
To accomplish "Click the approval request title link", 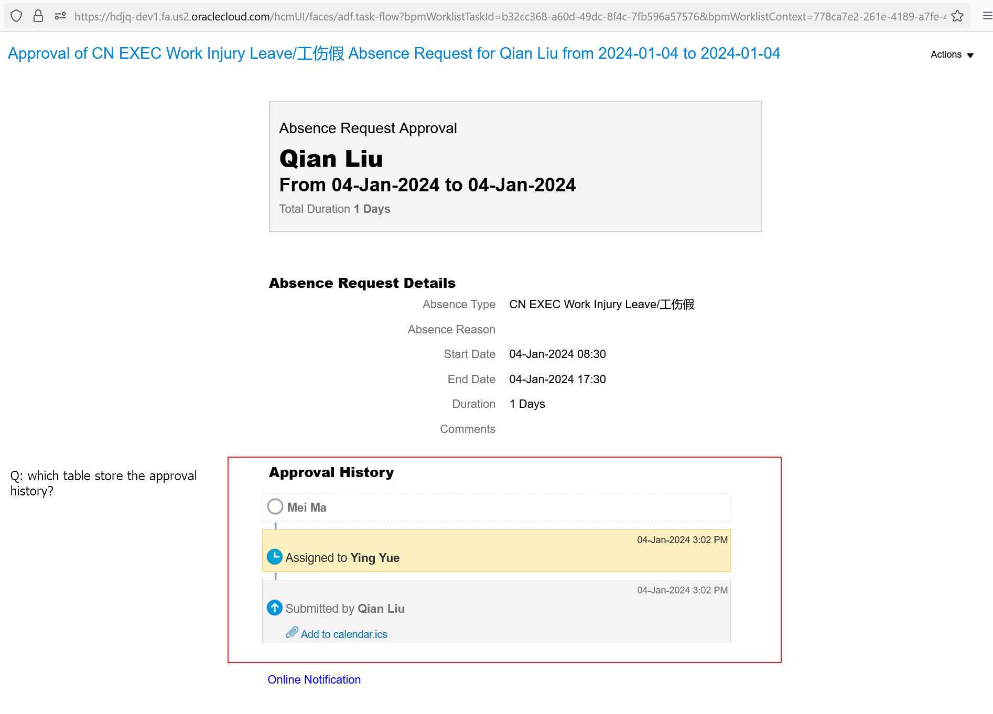I will pyautogui.click(x=394, y=53).
